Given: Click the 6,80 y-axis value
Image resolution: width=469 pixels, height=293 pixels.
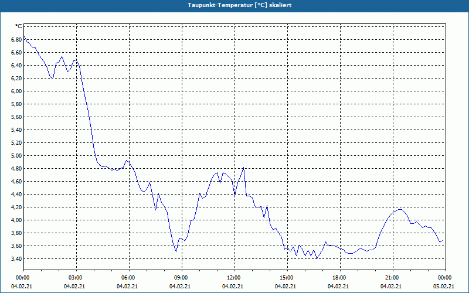Looking at the screenshot, I should pyautogui.click(x=16, y=39).
